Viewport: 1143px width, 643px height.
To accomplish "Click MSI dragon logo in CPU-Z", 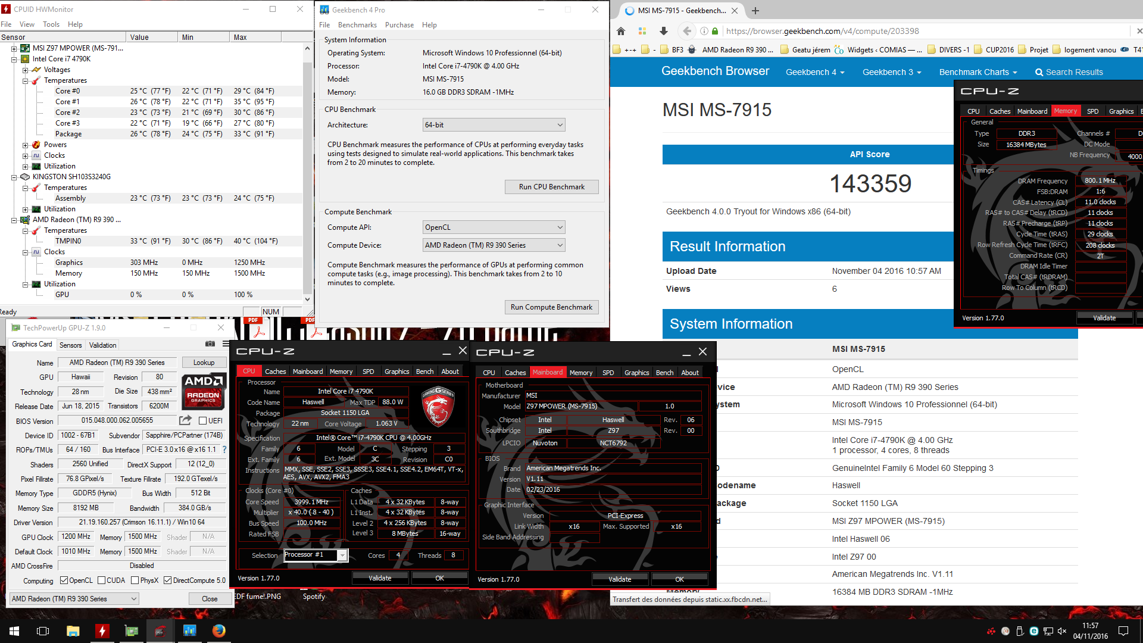I will tap(438, 406).
